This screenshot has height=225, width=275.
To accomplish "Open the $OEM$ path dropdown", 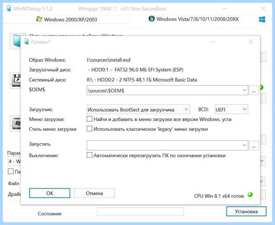I will tap(244, 90).
